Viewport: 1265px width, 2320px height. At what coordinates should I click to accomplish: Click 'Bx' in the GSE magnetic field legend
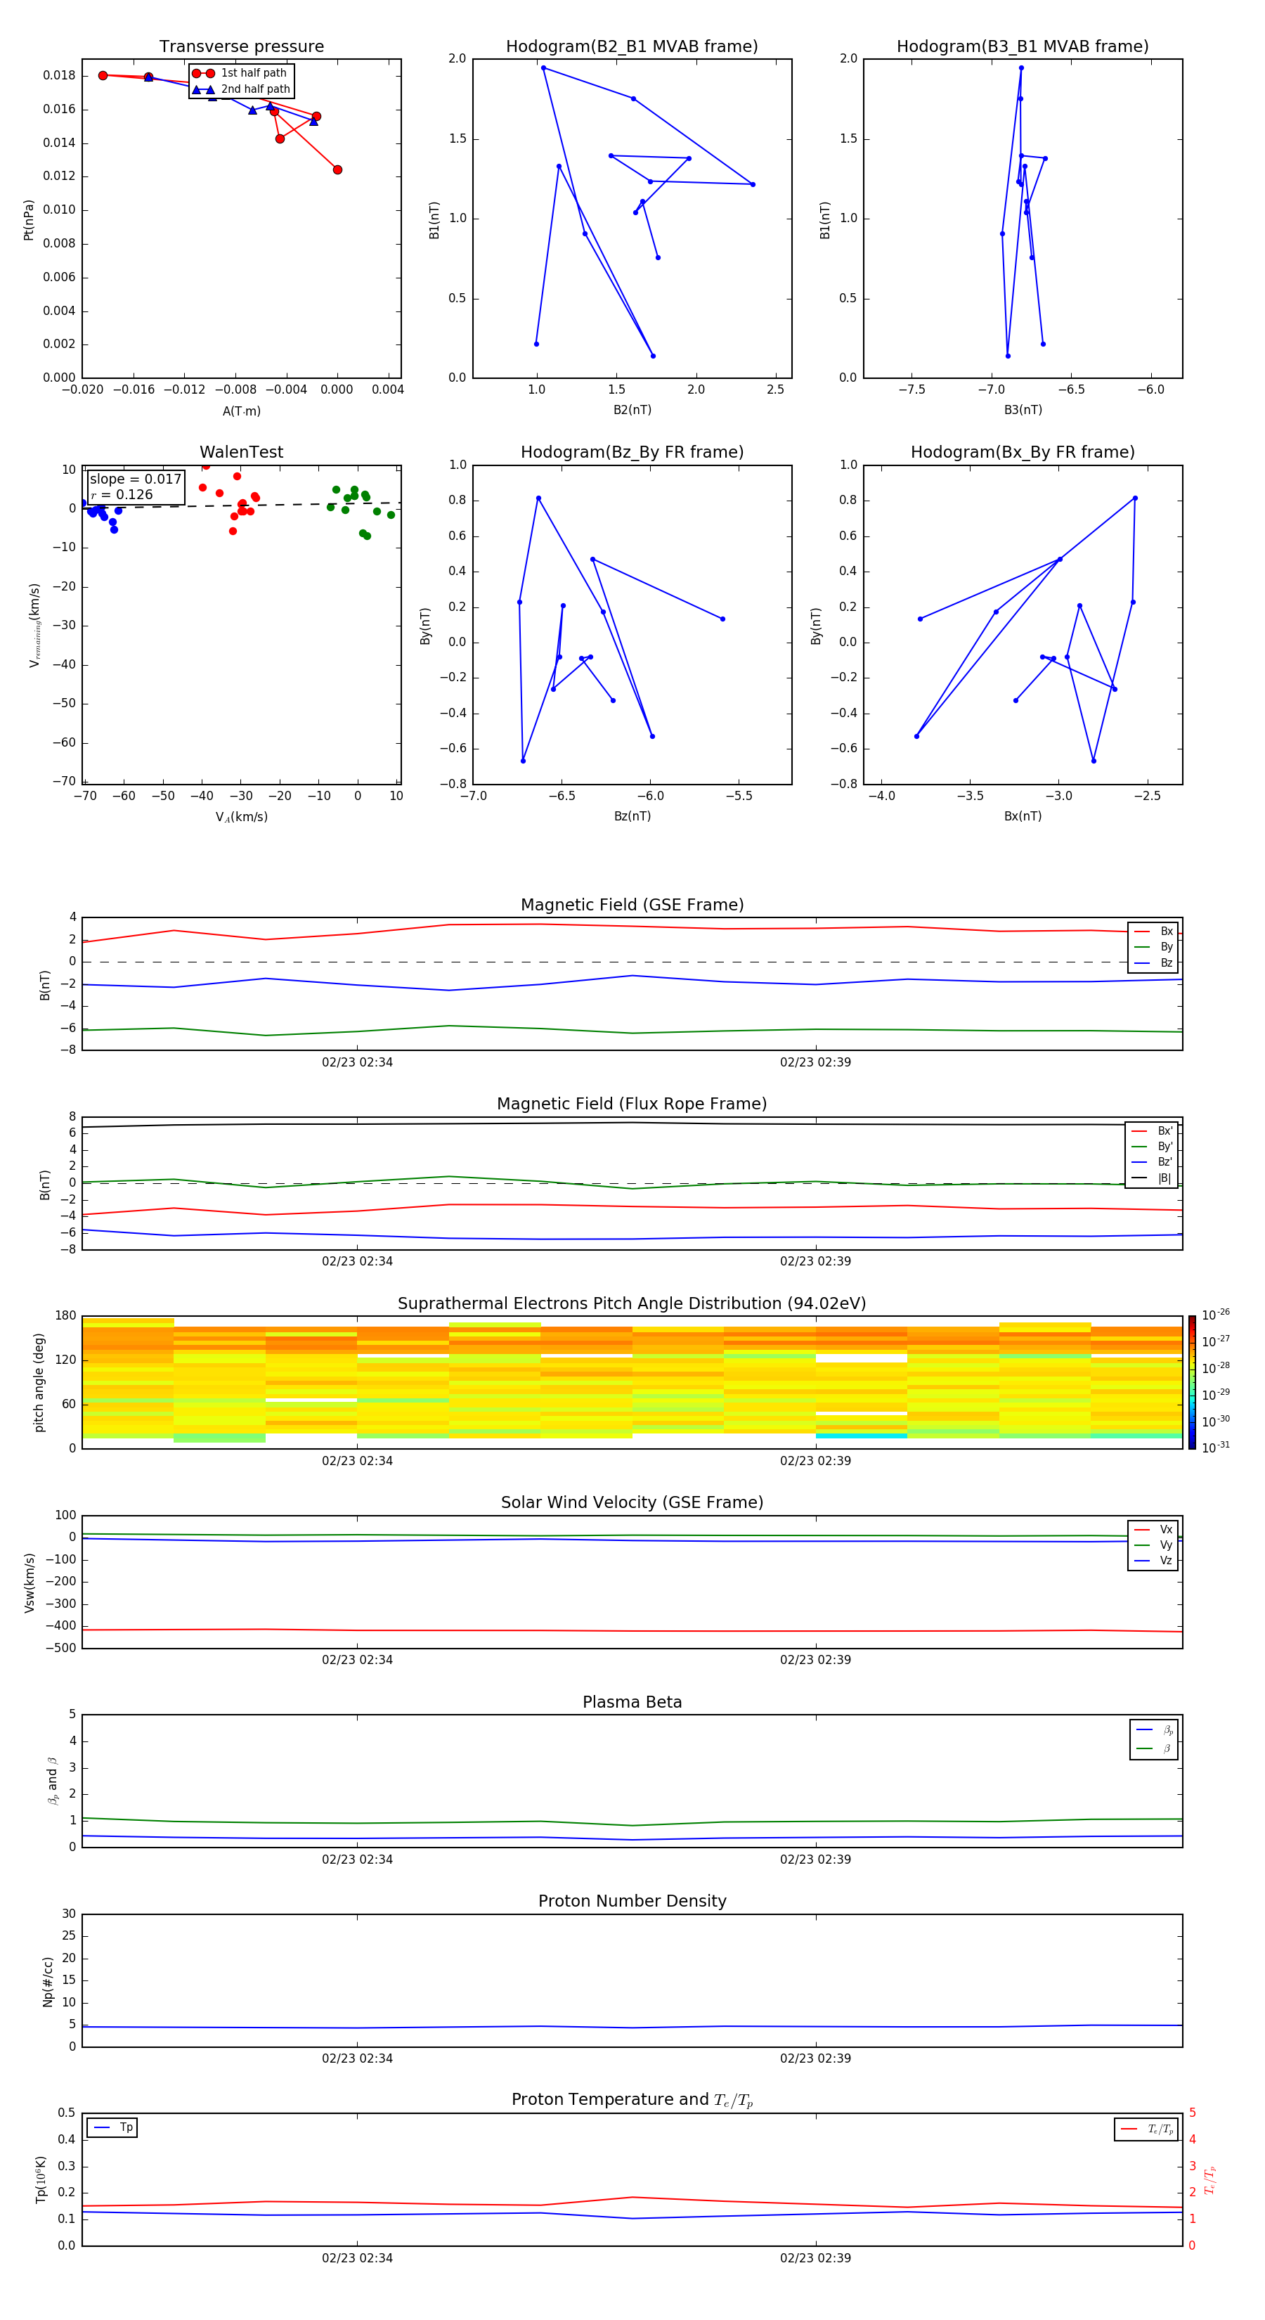click(x=1166, y=932)
